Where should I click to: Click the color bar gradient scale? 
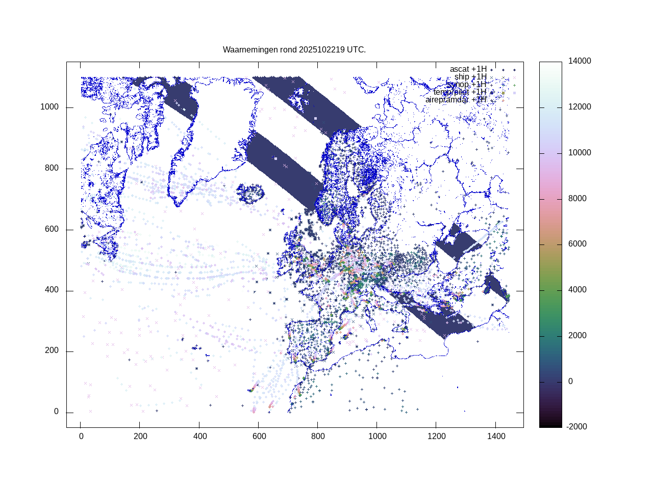click(x=550, y=244)
